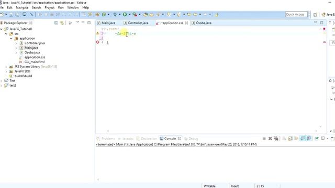Switch to the Javadoc tab
The width and height of the screenshot is (335, 188).
coord(126,138)
